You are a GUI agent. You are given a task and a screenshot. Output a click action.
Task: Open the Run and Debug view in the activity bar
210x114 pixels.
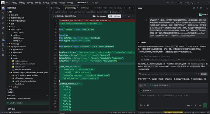coord(3,28)
